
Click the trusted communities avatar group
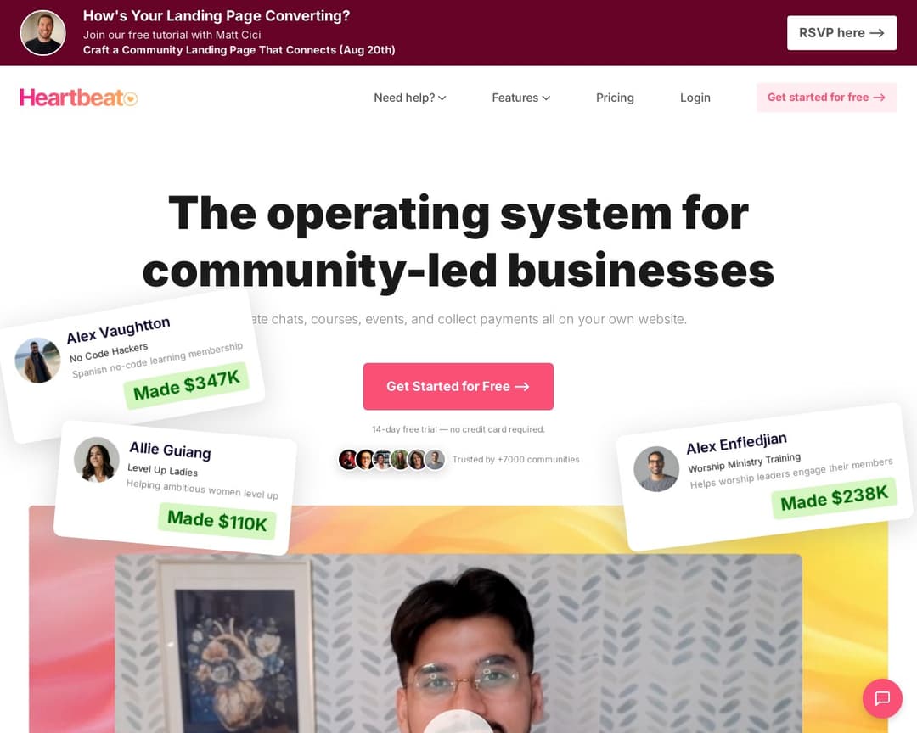(391, 460)
